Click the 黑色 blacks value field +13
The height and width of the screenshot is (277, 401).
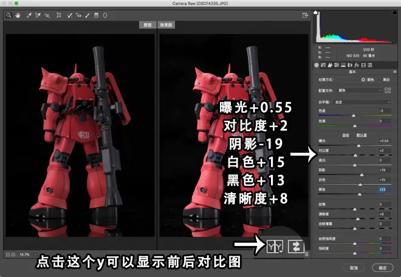click(385, 190)
